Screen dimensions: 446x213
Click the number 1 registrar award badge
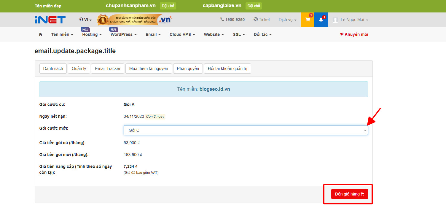pos(102,20)
